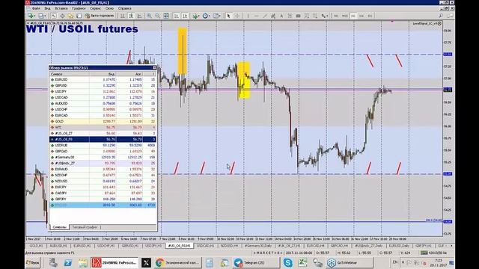Select WTI row in Market Watch

point(103,127)
